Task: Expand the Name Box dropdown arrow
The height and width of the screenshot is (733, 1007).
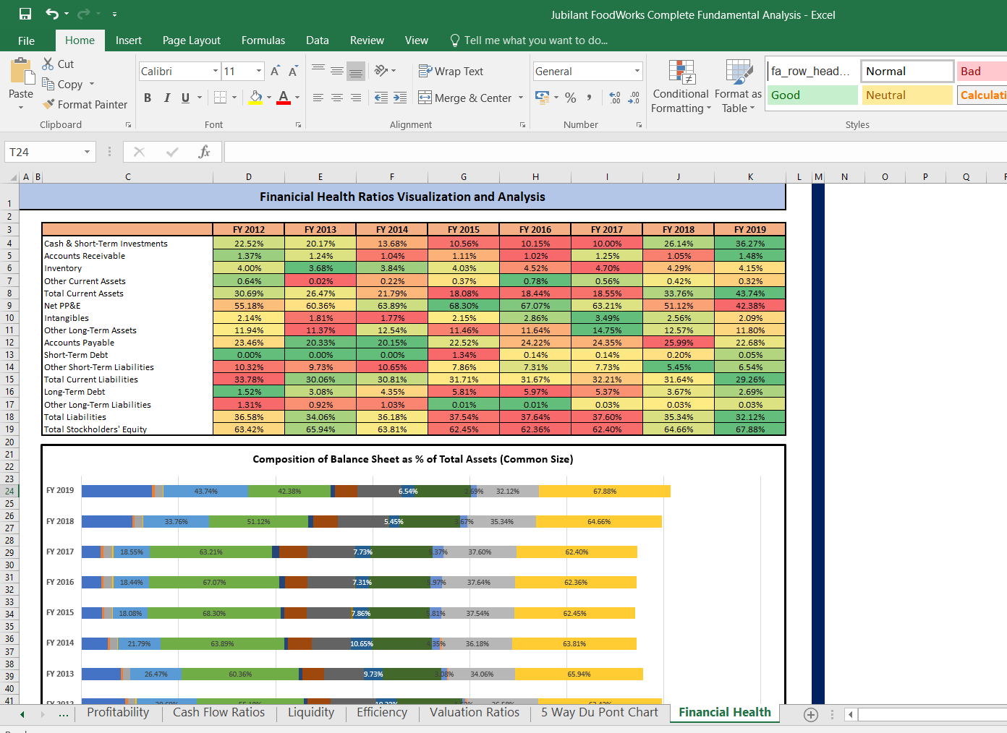Action: point(87,152)
